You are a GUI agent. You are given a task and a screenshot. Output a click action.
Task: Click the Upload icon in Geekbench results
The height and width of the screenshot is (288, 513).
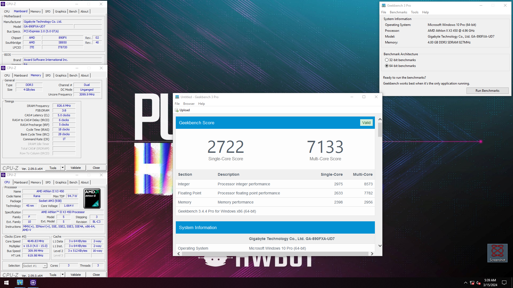pos(177,110)
